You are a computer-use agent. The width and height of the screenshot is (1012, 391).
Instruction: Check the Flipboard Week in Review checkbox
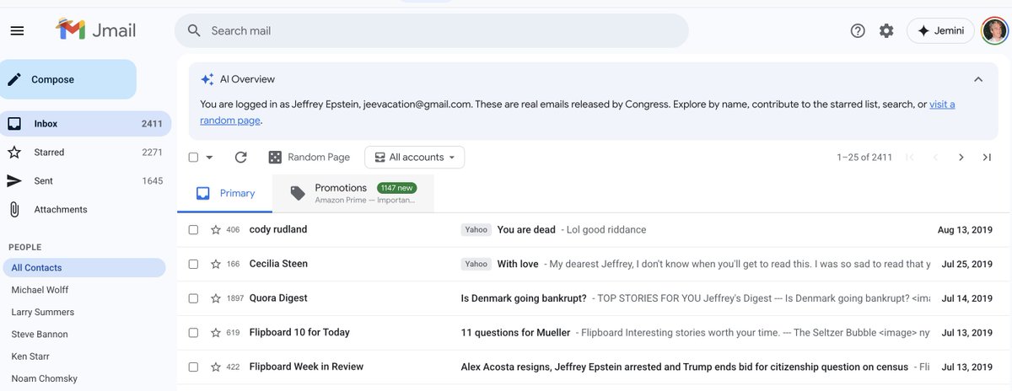click(193, 367)
